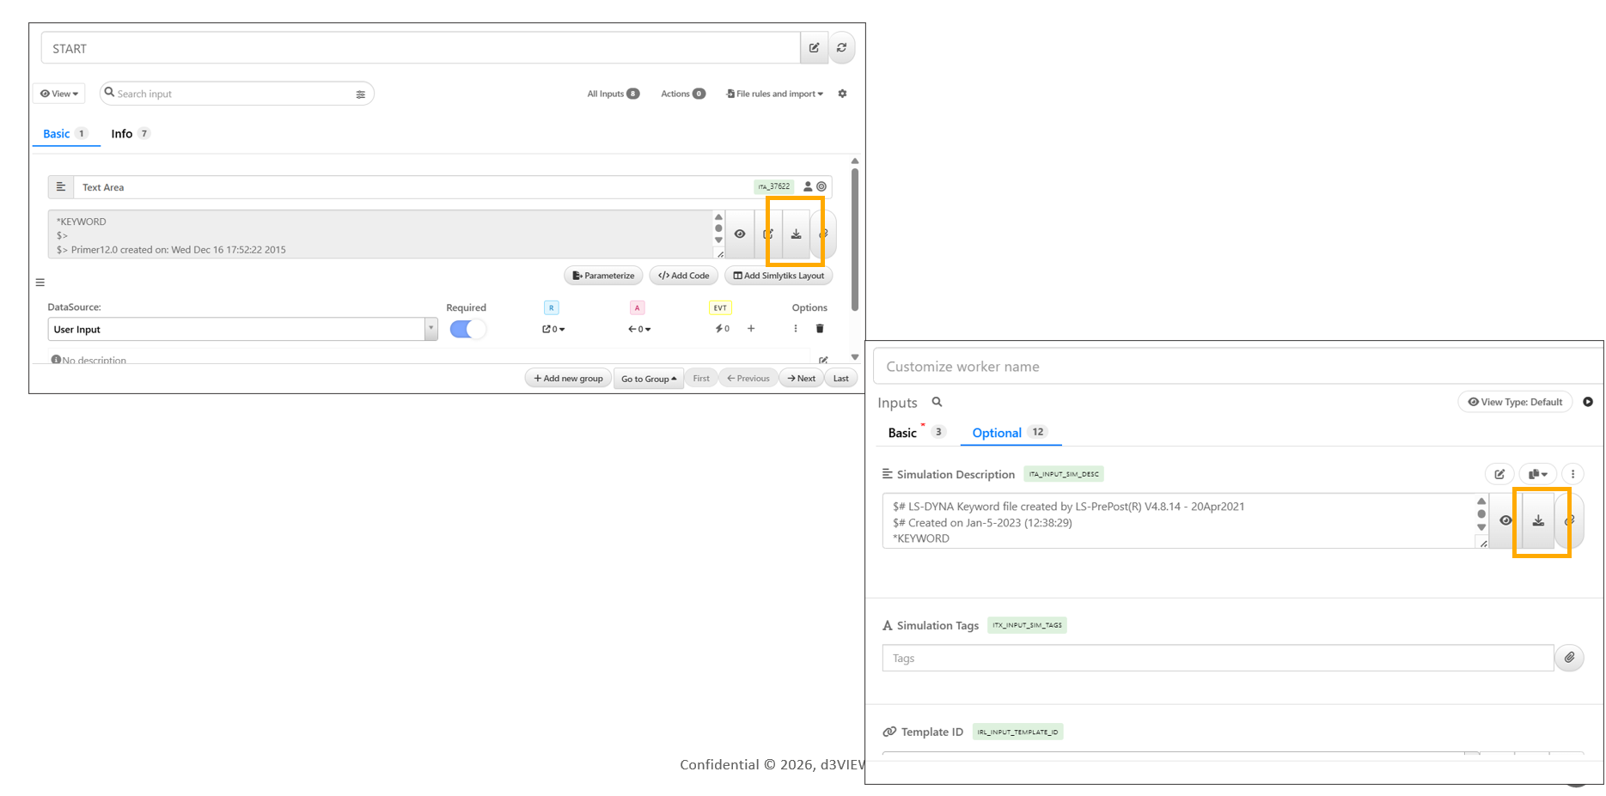The width and height of the screenshot is (1606, 796).
Task: Open the View dropdown
Action: [59, 94]
